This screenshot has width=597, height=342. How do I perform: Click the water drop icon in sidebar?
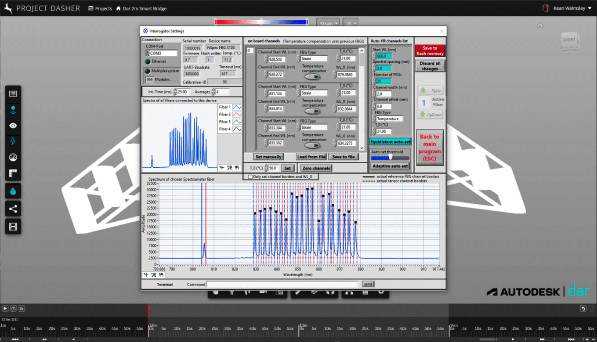tap(13, 191)
